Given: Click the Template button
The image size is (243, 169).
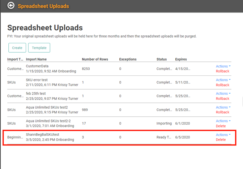Looking at the screenshot, I should click(x=39, y=48).
